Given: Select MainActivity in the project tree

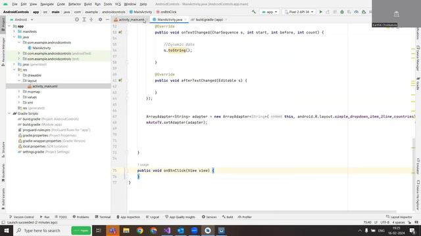Looking at the screenshot, I should click(x=41, y=48).
